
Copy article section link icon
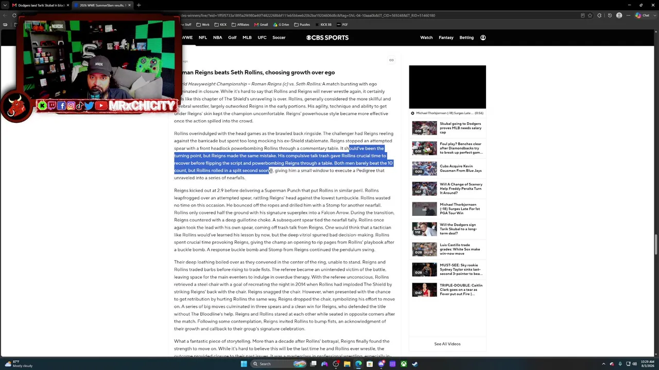pyautogui.click(x=391, y=60)
